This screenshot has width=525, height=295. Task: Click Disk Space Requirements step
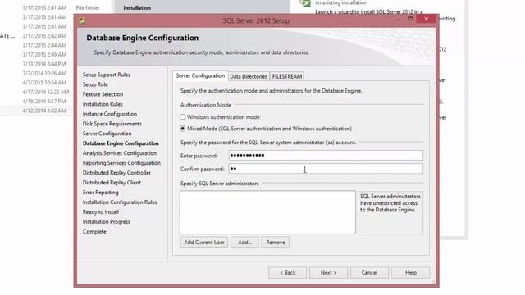(112, 124)
